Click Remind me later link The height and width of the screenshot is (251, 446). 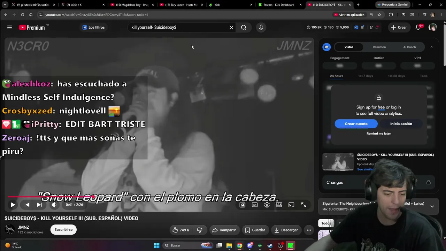point(379,134)
